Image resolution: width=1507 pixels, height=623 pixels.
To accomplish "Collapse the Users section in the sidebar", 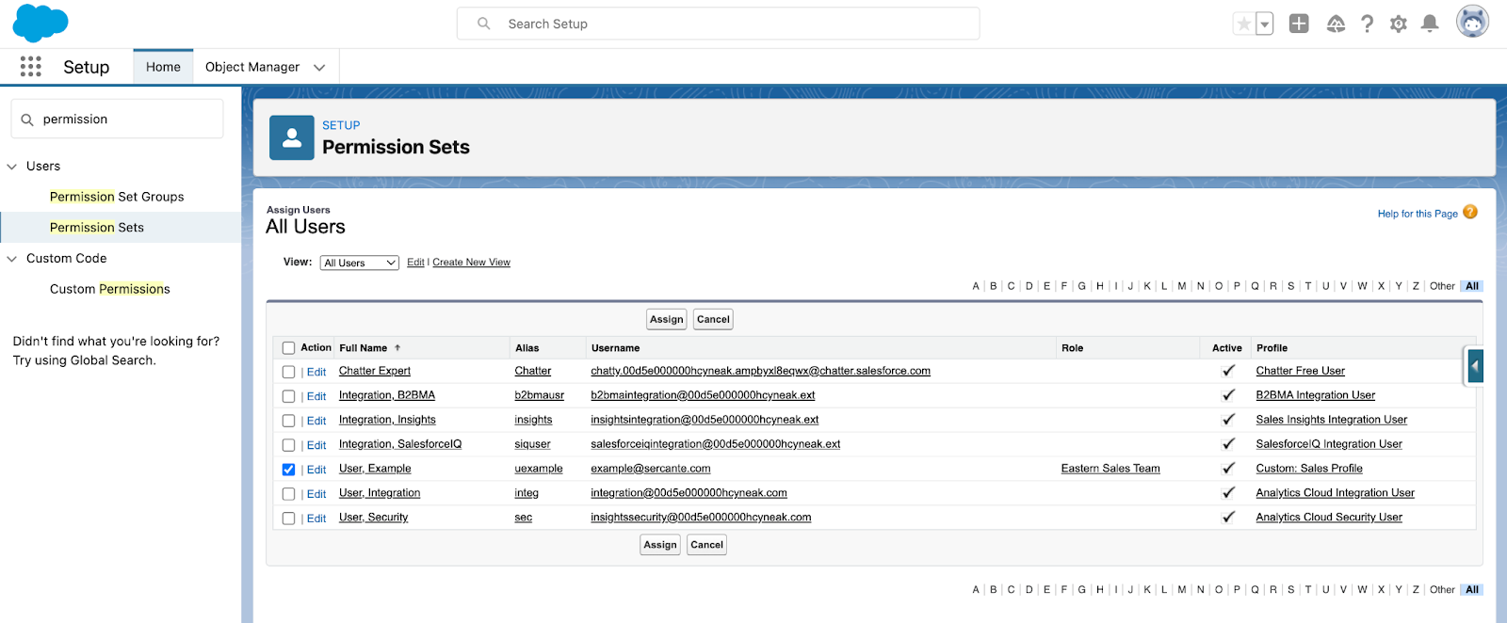I will tap(12, 167).
